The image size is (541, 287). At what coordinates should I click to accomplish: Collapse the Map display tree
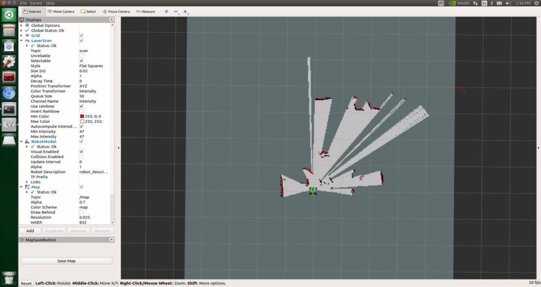(22, 187)
